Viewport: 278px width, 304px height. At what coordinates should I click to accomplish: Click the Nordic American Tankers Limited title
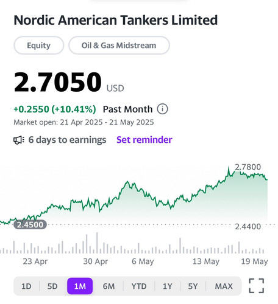click(116, 20)
